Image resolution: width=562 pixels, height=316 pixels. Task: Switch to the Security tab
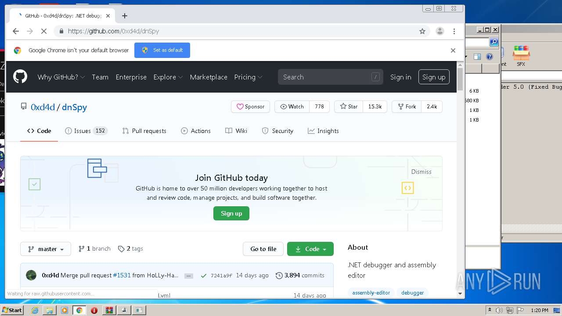click(x=277, y=131)
